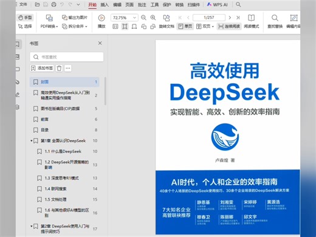Open the layers sidebar icon

point(18,107)
